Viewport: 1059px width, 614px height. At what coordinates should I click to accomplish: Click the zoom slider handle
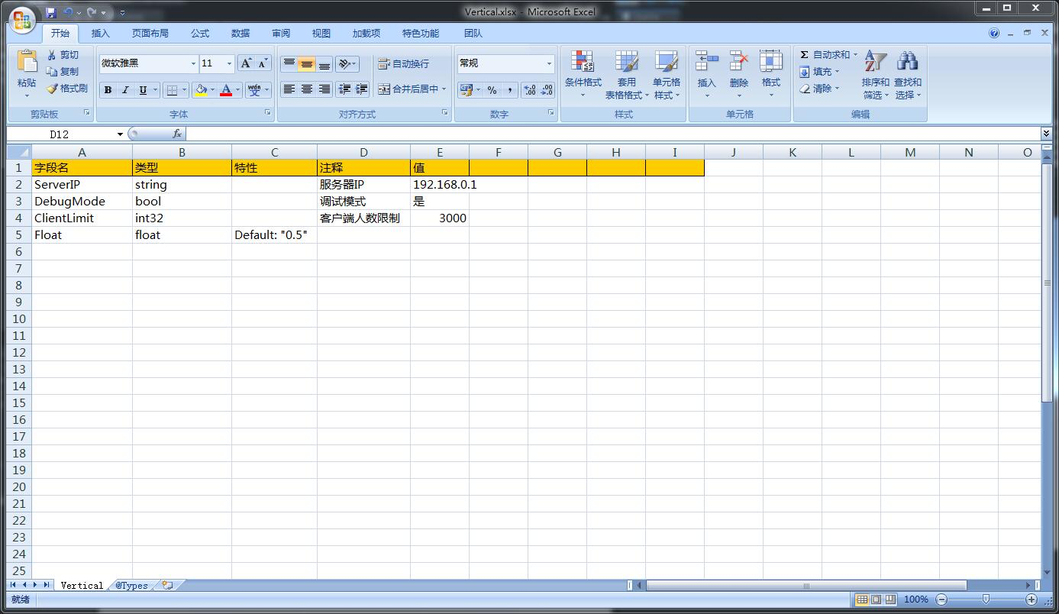coord(986,599)
